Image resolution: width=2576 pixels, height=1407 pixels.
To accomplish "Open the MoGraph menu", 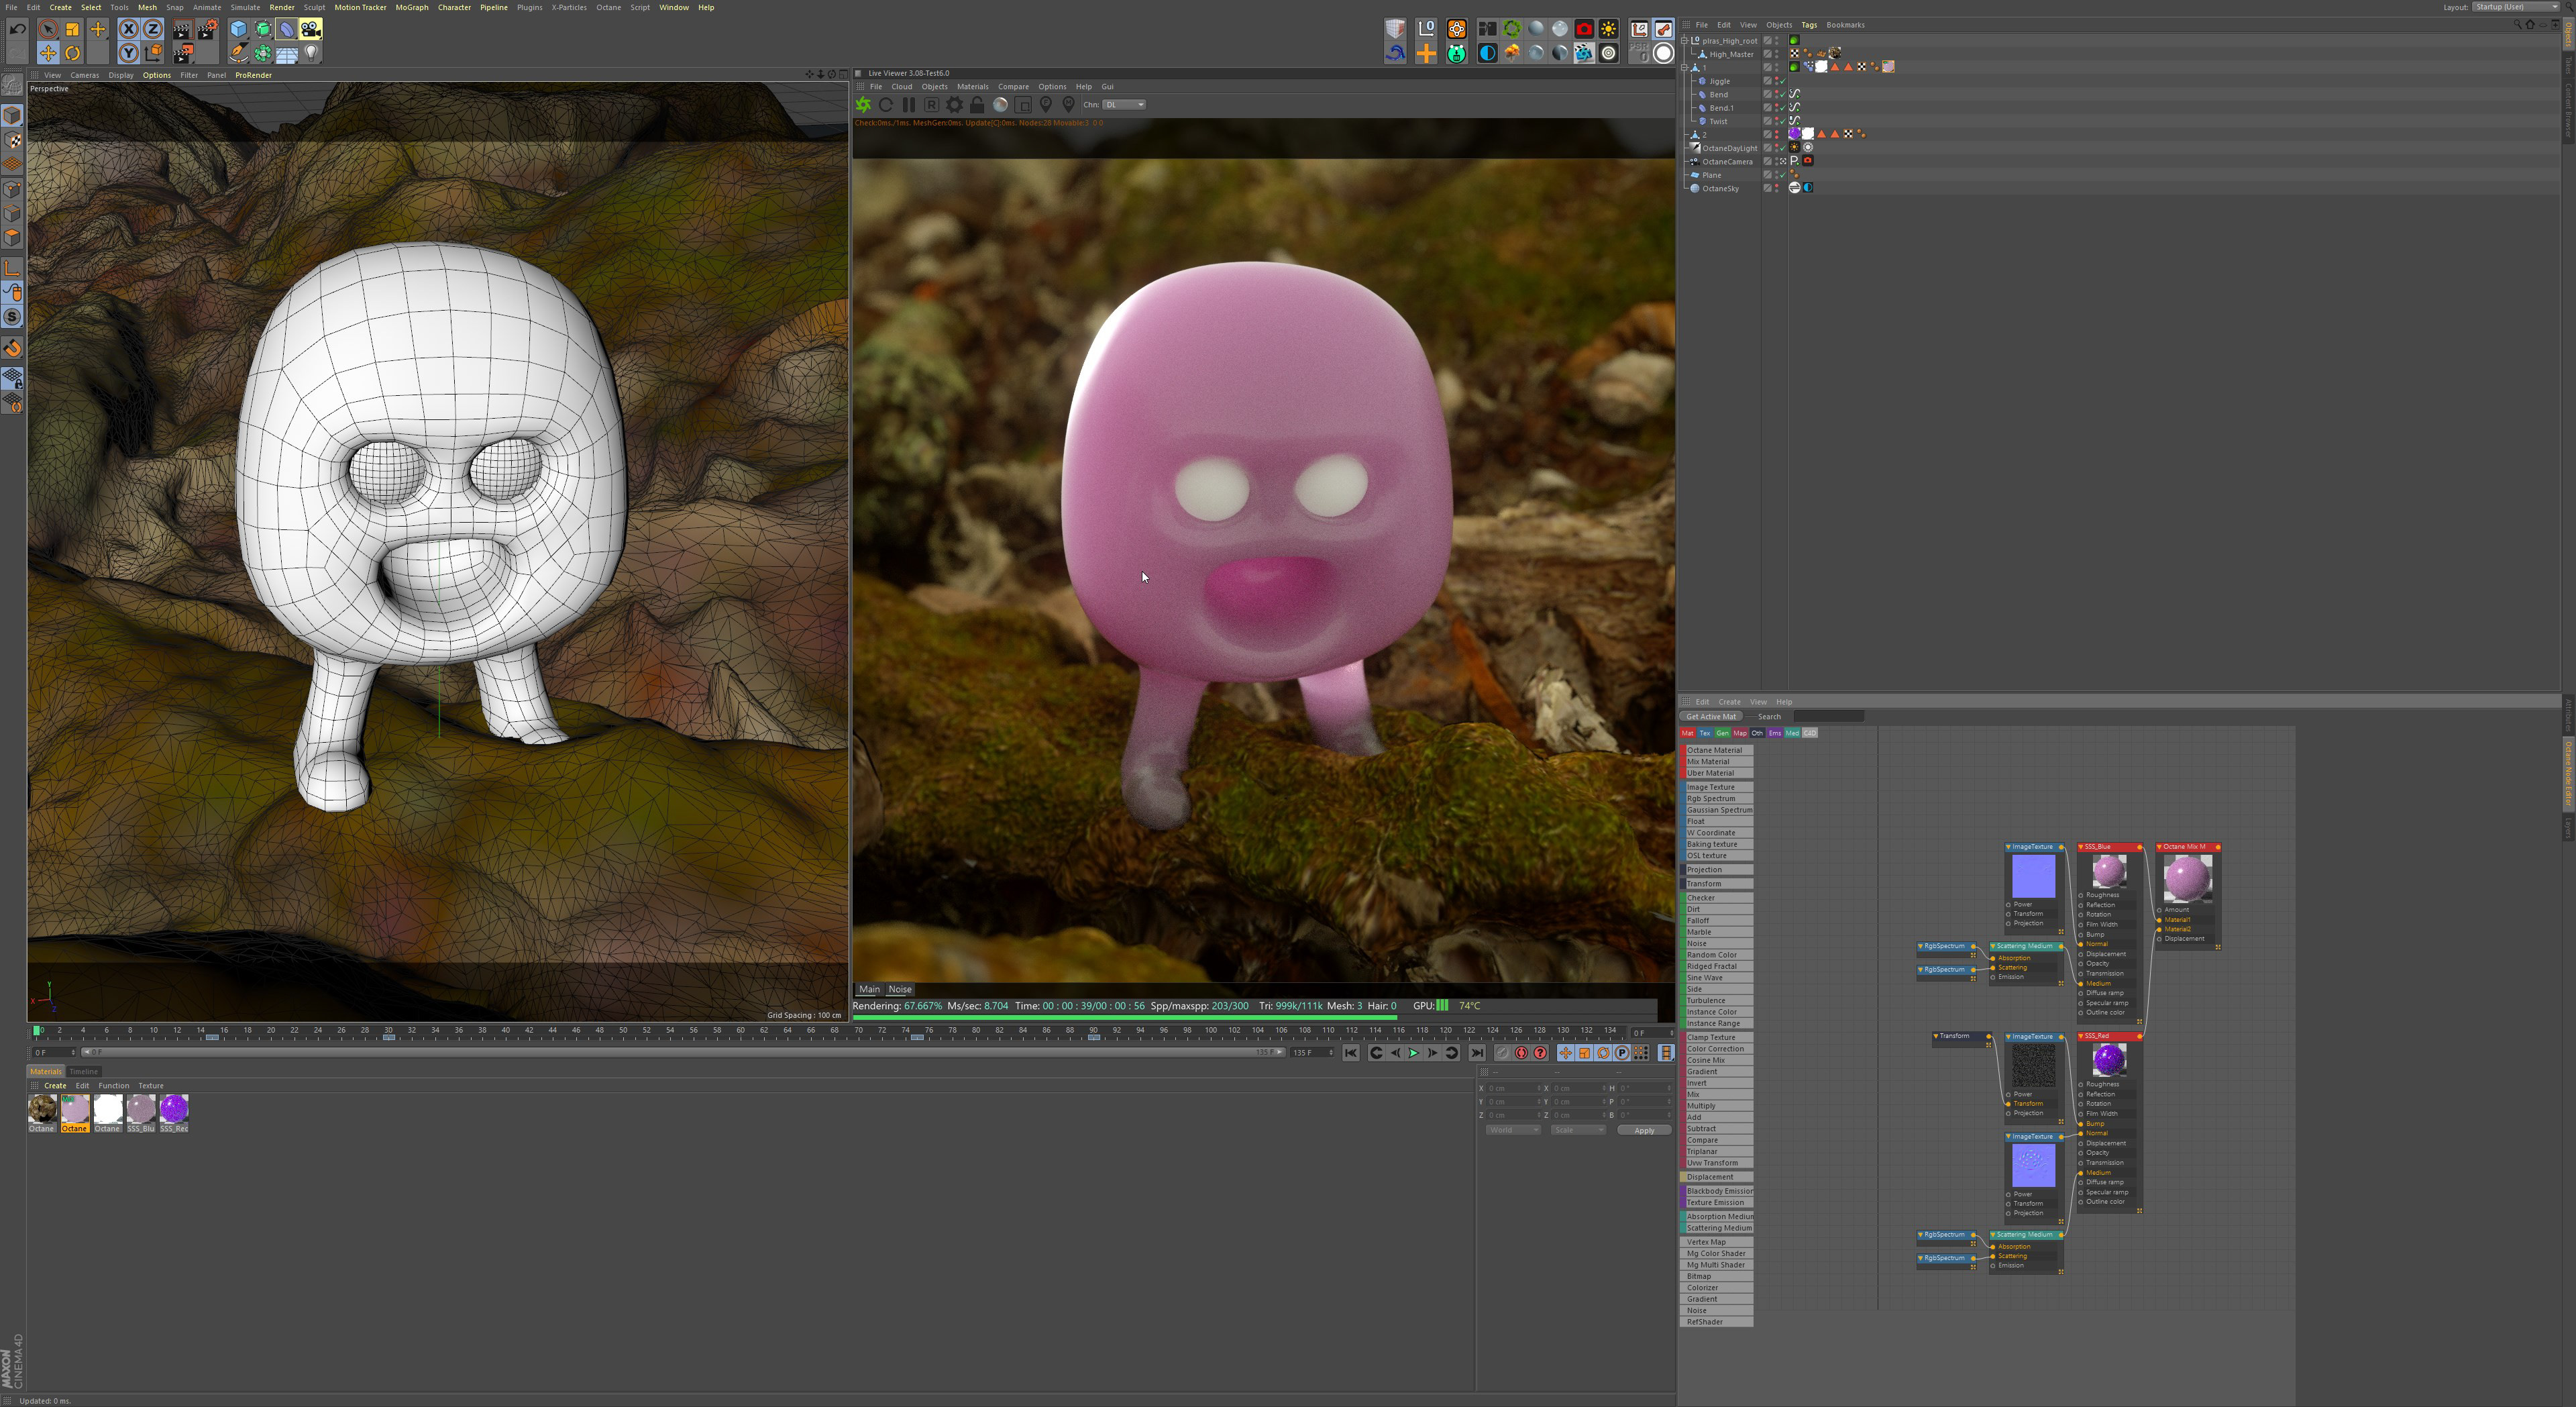I will point(411,7).
